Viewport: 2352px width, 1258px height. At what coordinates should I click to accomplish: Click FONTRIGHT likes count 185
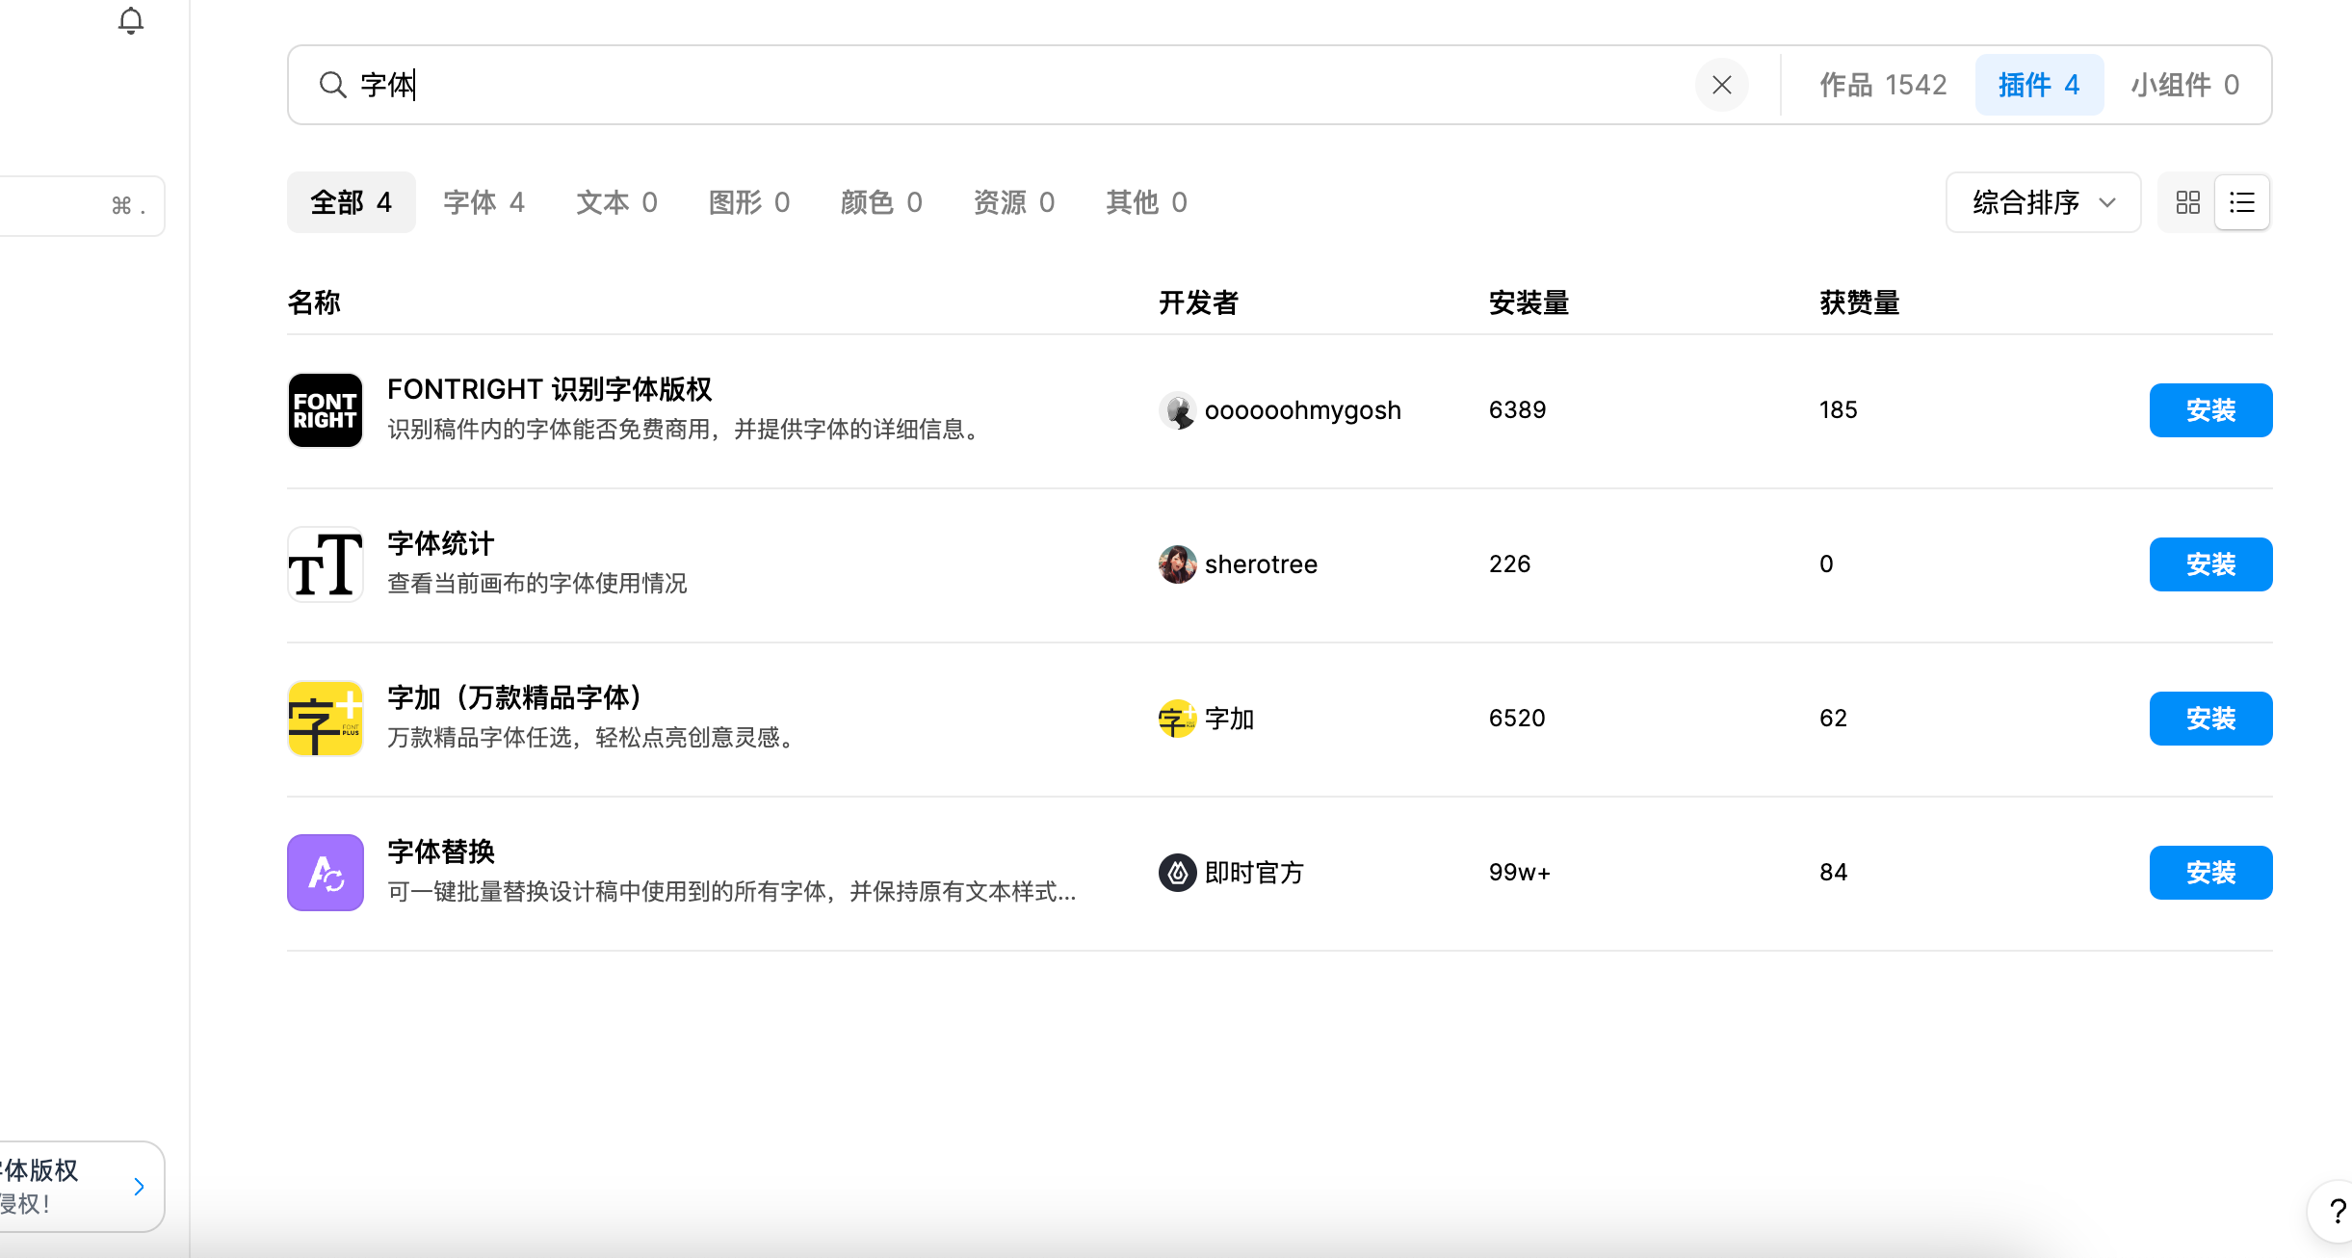click(1838, 410)
